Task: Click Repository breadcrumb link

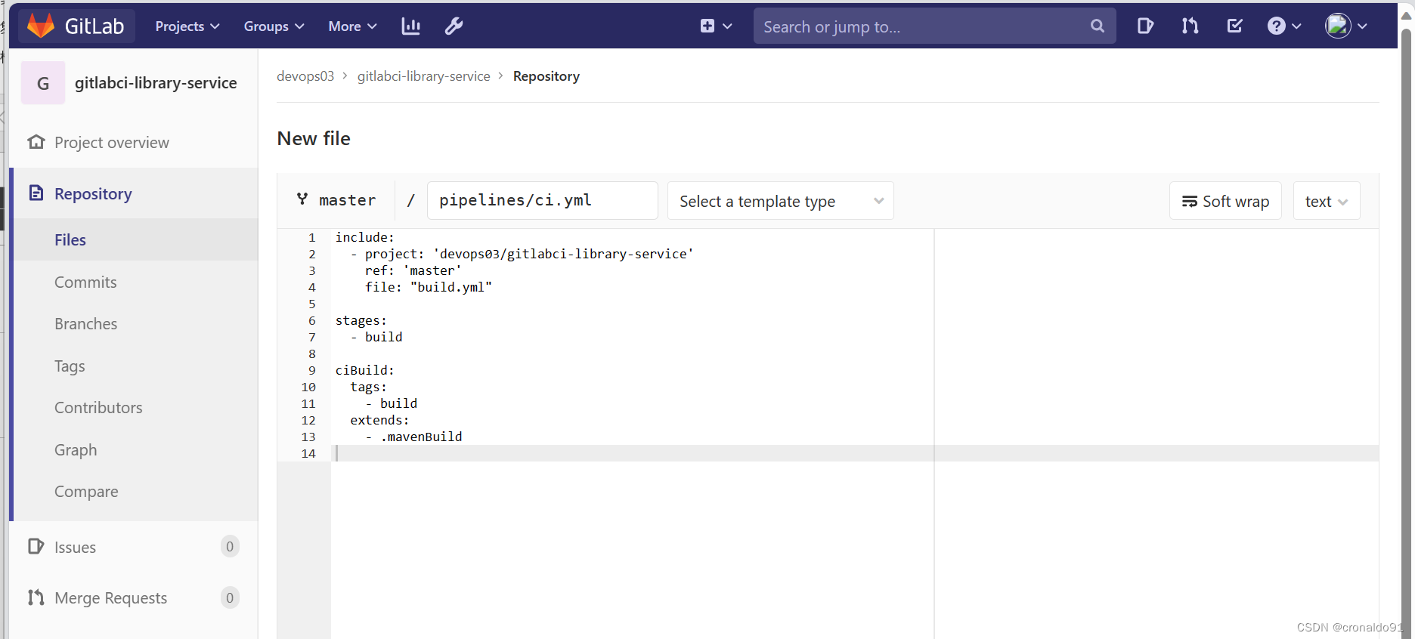Action: pyautogui.click(x=546, y=76)
